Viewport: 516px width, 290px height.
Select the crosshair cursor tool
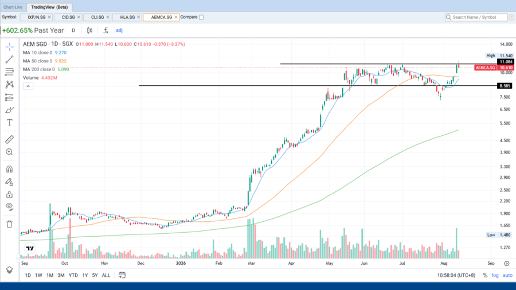pyautogui.click(x=10, y=47)
